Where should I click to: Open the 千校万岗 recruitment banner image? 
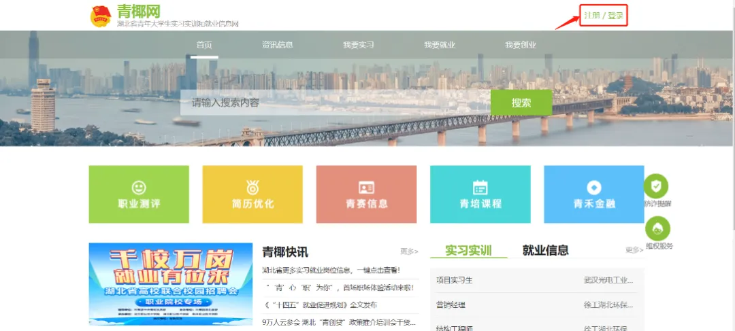coord(171,283)
